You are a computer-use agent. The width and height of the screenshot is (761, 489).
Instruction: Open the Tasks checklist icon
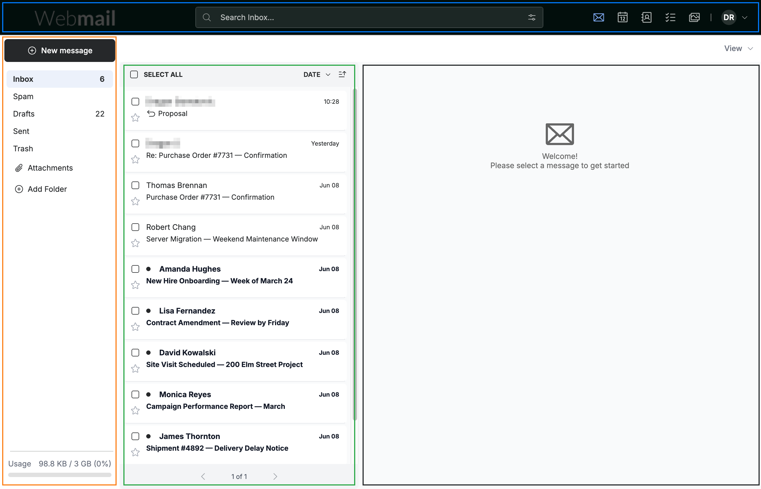coord(670,17)
